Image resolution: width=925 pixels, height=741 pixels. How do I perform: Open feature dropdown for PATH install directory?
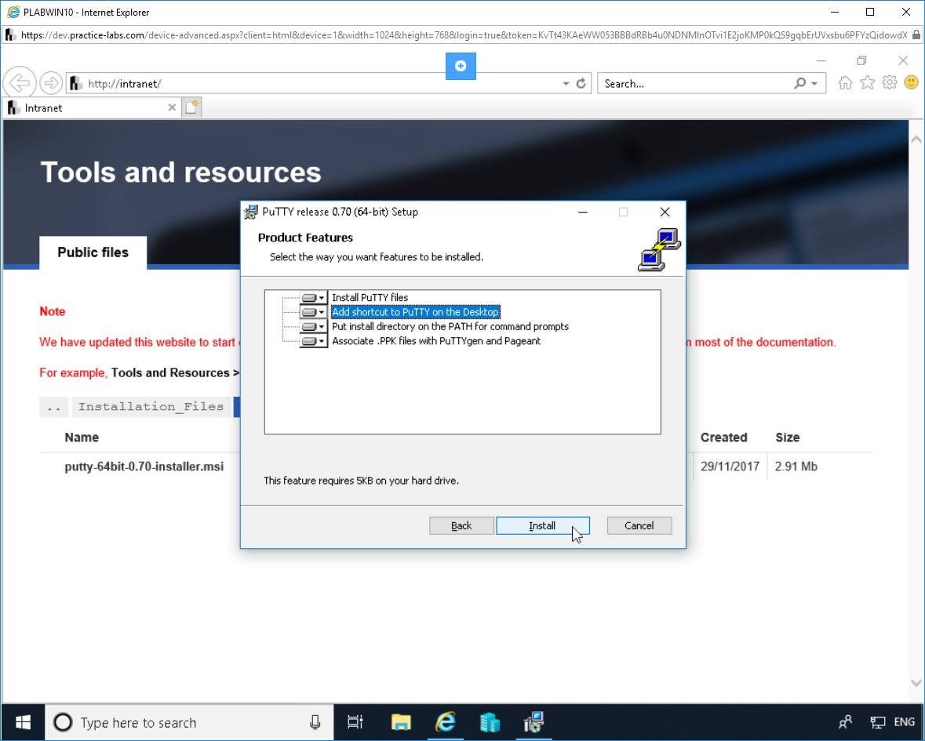313,326
